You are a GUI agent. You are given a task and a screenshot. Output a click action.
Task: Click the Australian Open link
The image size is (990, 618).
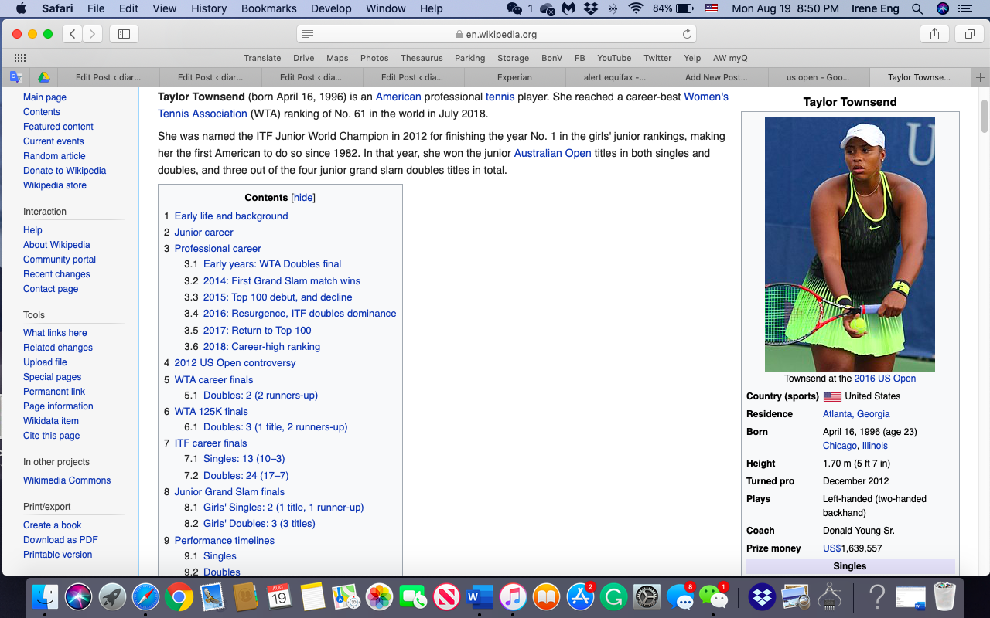point(552,153)
